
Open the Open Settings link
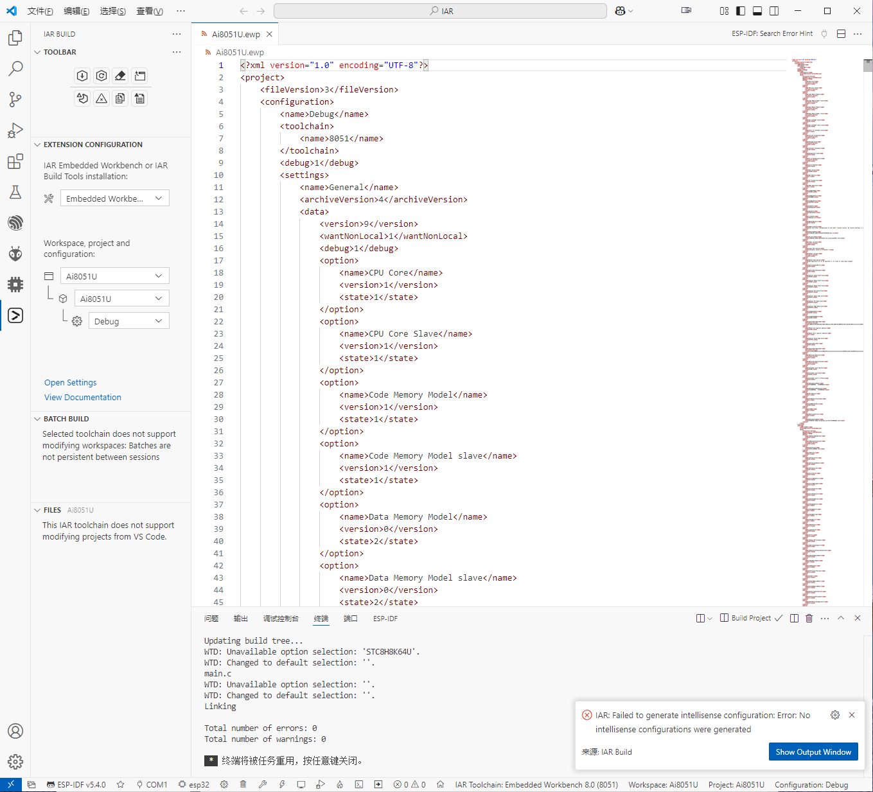(x=71, y=382)
